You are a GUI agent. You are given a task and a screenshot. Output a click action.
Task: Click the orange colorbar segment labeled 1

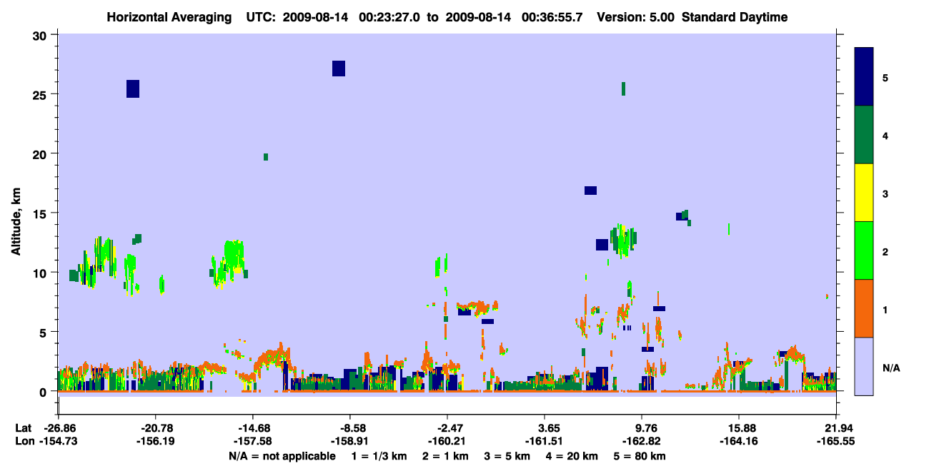tap(864, 308)
